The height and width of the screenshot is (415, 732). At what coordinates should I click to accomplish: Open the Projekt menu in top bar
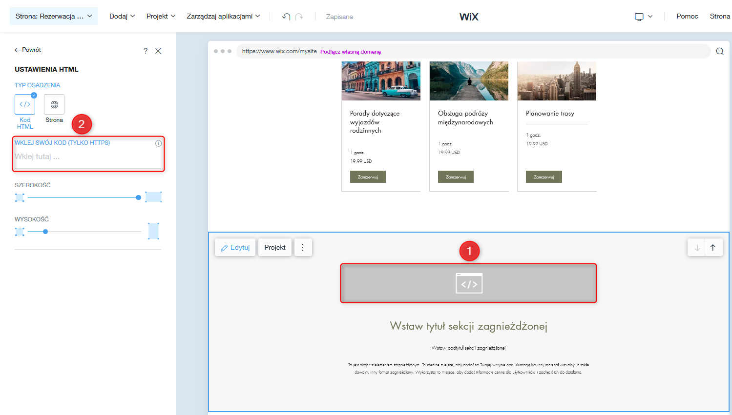(x=161, y=16)
